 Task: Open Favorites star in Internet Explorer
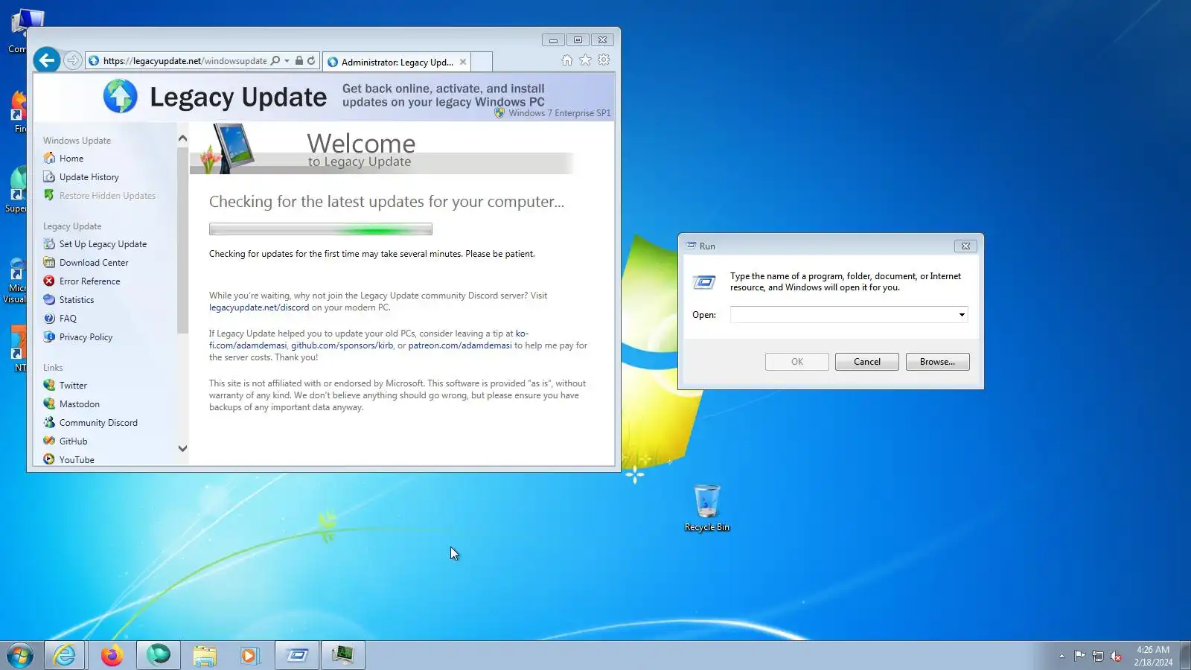[x=585, y=60]
